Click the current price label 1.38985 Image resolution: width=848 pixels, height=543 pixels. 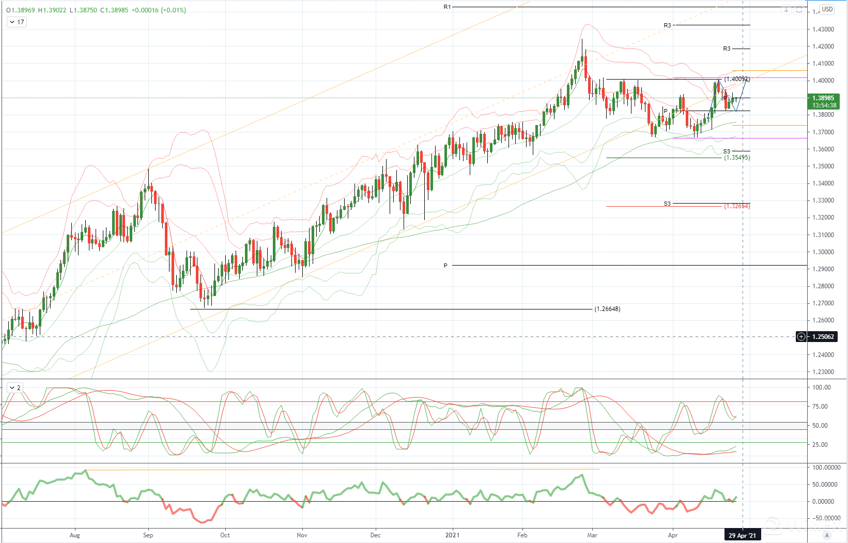(x=823, y=98)
